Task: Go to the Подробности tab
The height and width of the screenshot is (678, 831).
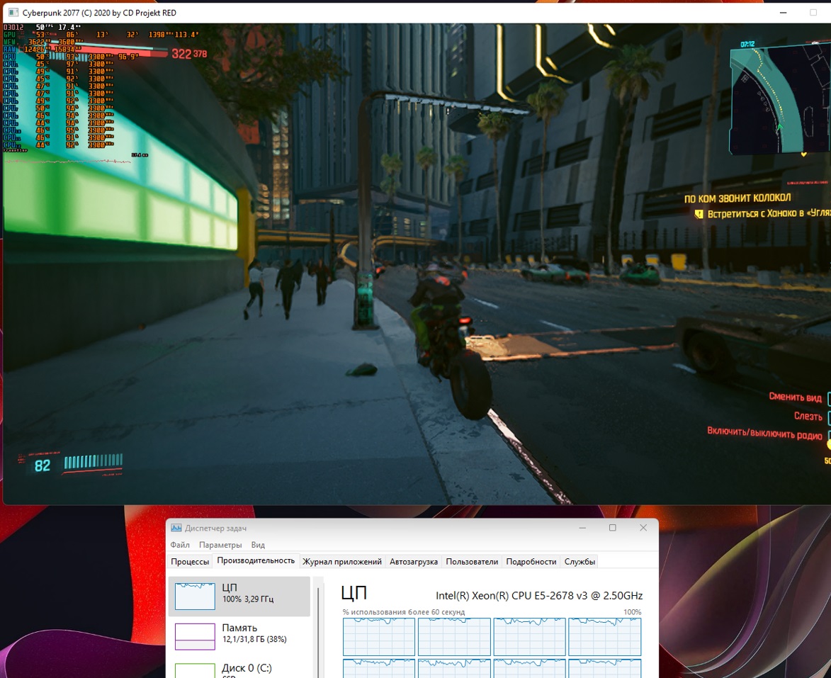Action: pos(531,561)
